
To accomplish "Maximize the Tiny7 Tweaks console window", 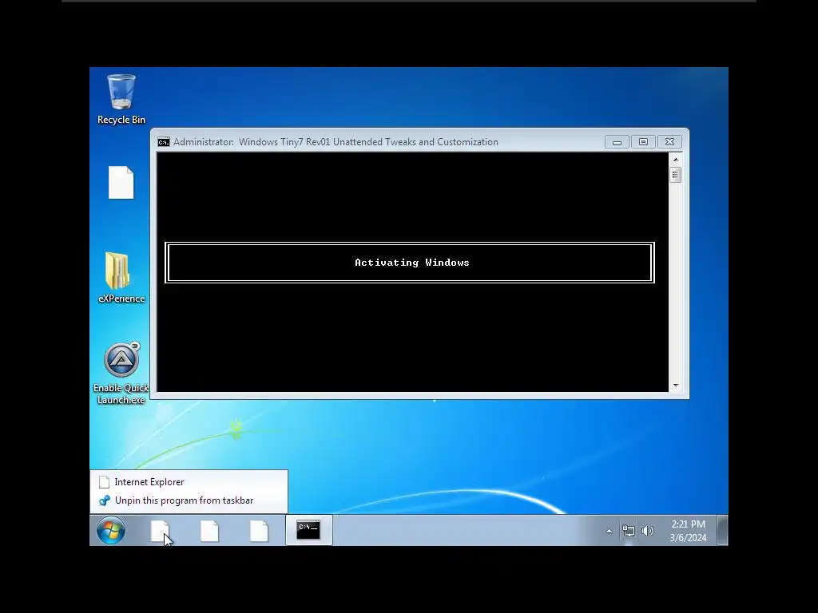I will (x=643, y=142).
